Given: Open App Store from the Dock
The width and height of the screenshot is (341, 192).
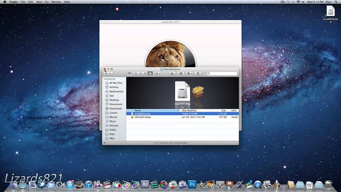Looking at the screenshot, I should pos(70,184).
